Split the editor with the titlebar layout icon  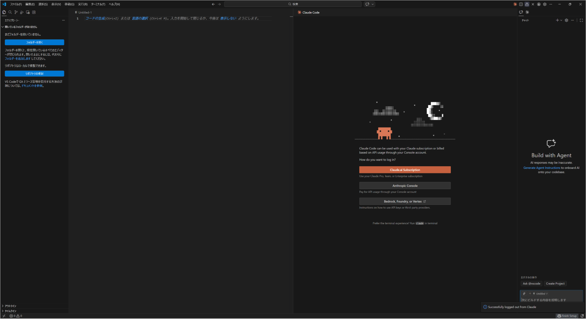[521, 4]
